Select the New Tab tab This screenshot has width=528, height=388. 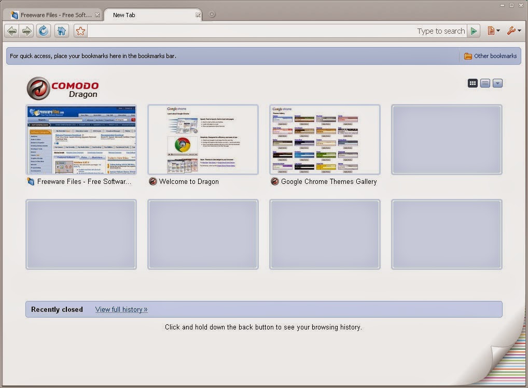click(153, 15)
